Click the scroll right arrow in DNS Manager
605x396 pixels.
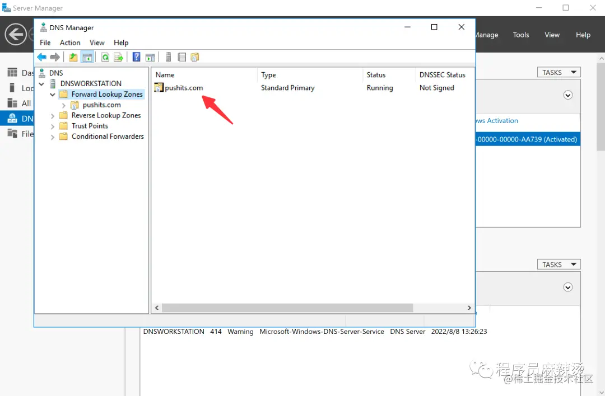point(469,308)
